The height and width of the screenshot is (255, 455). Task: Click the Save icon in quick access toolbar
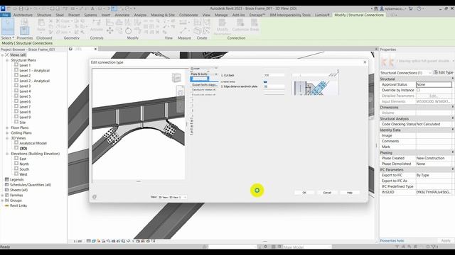[21, 8]
